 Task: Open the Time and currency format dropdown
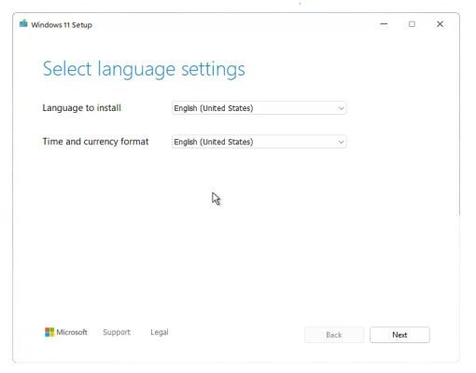259,142
